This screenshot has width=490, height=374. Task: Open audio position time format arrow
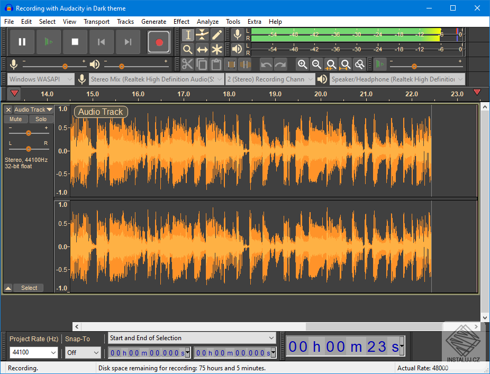pyautogui.click(x=402, y=346)
